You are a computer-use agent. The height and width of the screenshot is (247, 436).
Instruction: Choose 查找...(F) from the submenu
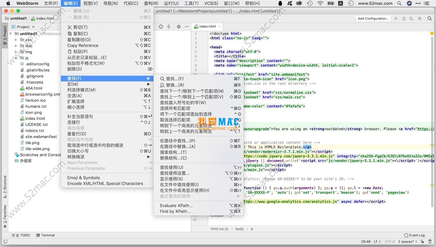(x=198, y=79)
